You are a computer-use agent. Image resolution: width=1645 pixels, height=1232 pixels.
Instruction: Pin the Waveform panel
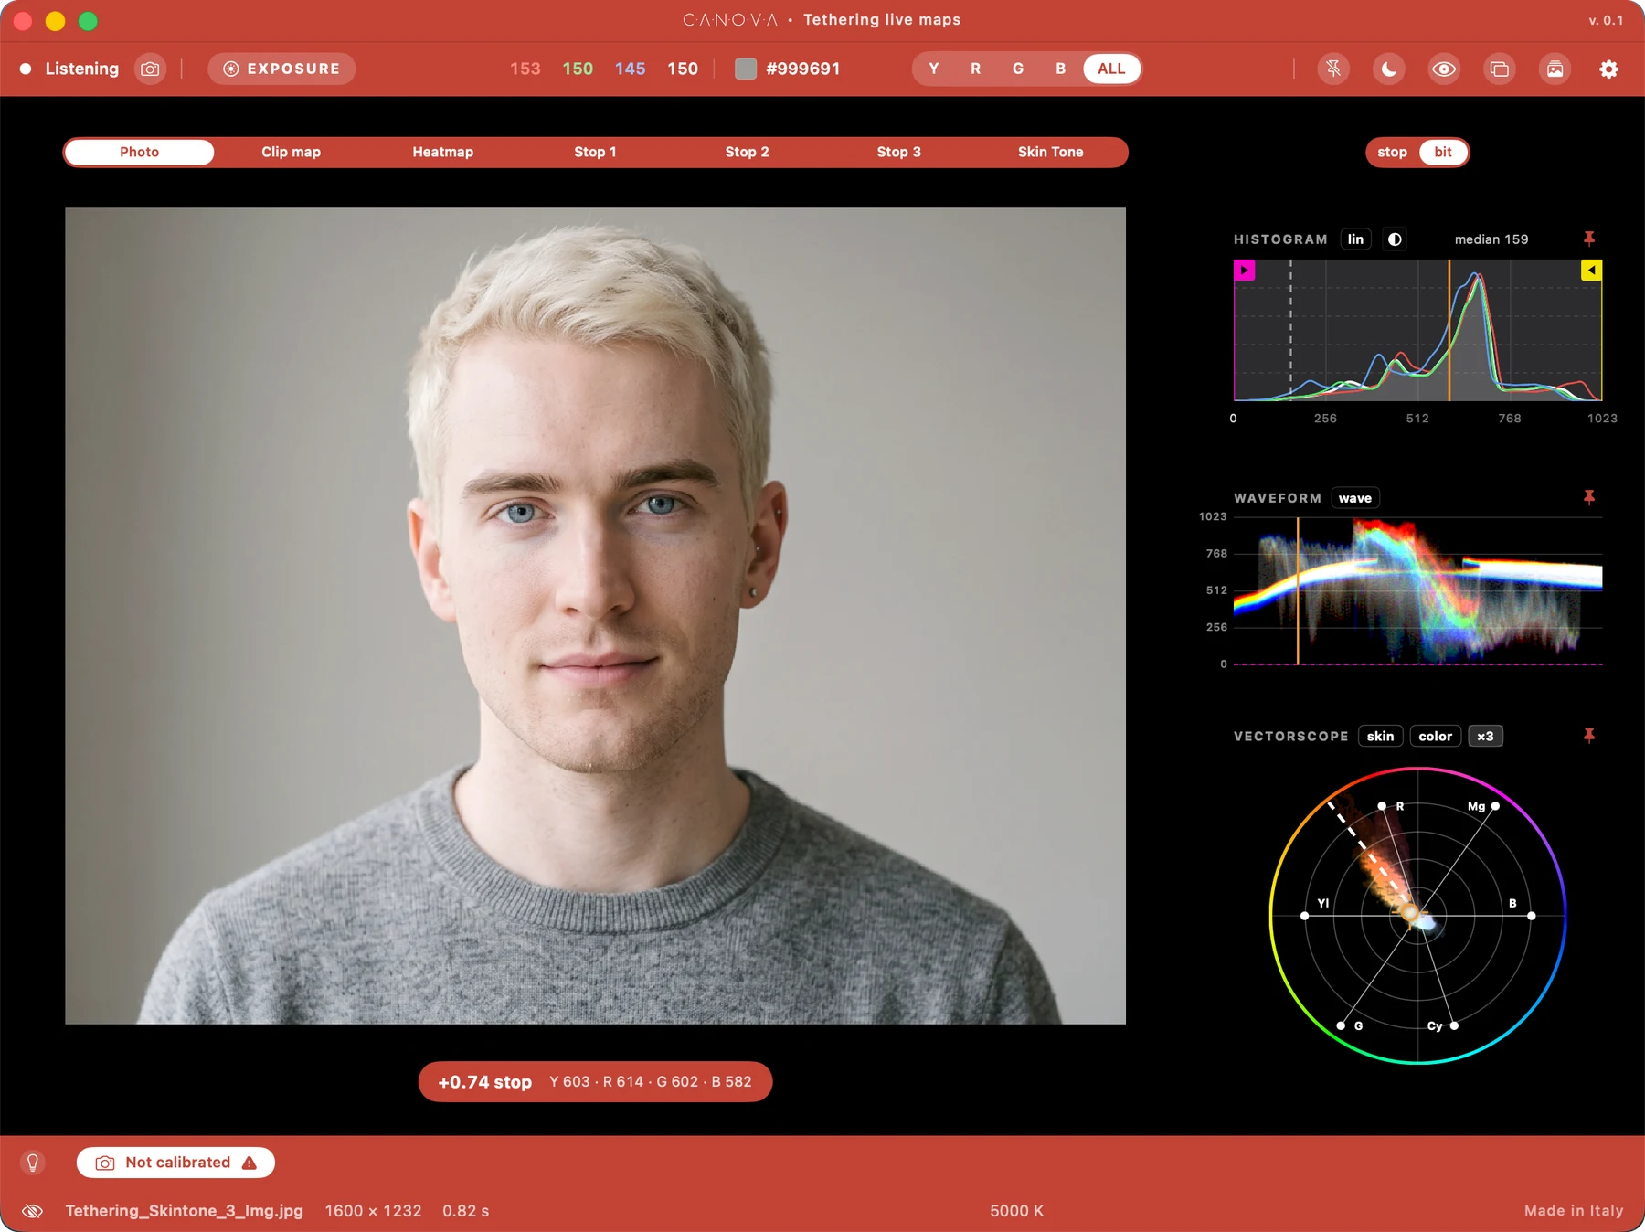click(x=1589, y=497)
